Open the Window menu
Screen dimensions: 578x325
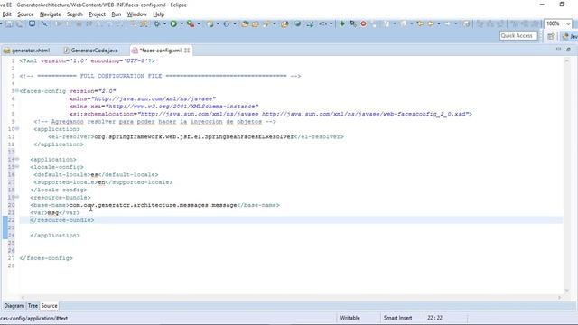click(x=136, y=14)
